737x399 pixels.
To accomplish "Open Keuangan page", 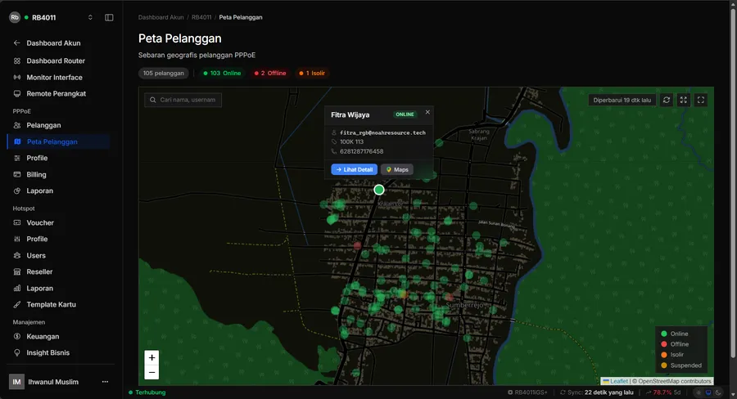I will point(59,337).
